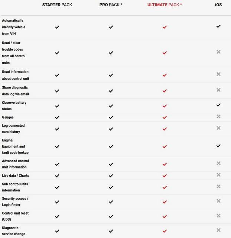Click the 'Gauges' feature label

[x=8, y=118]
